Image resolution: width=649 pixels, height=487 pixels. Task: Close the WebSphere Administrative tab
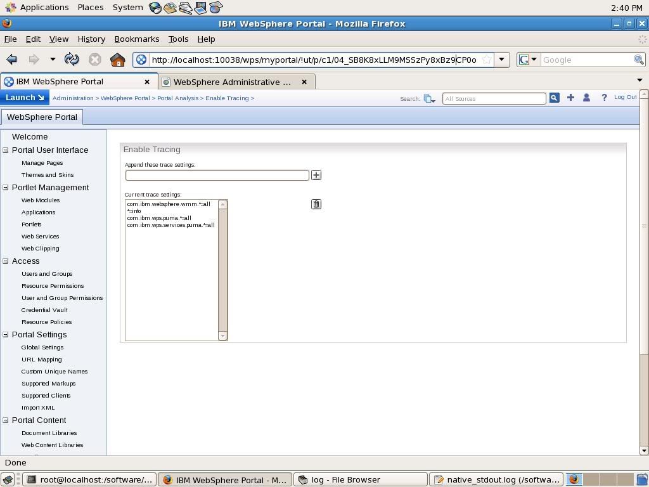coord(304,82)
